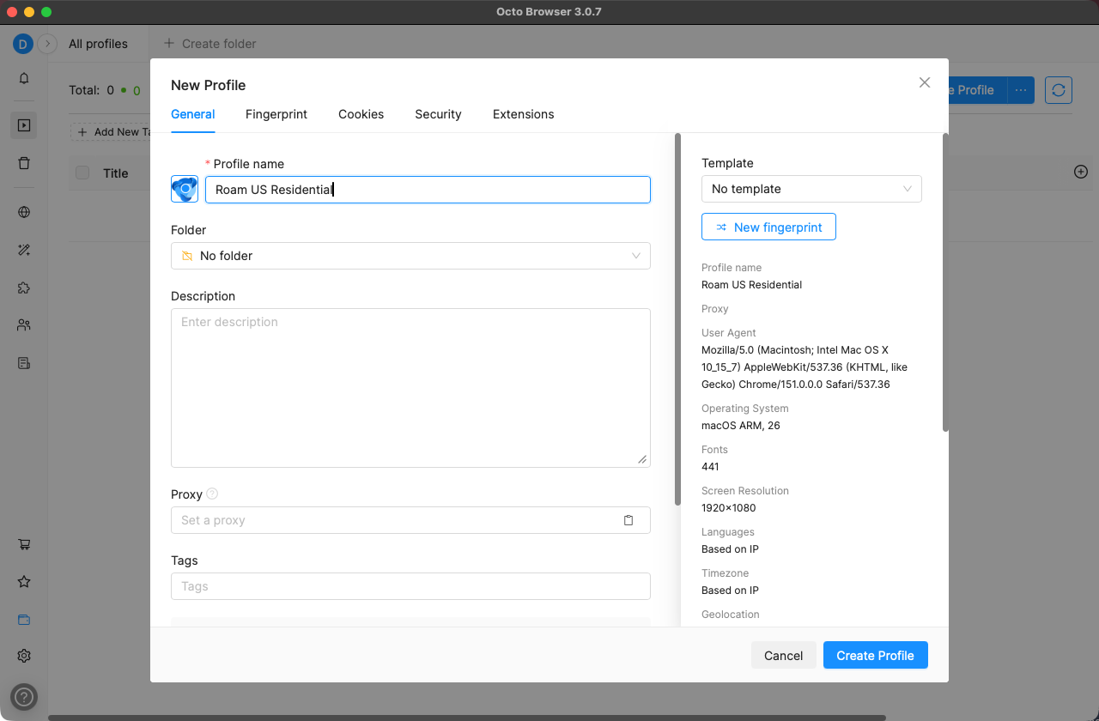
Task: Open the Activity log icon in sidebar
Action: click(x=24, y=363)
